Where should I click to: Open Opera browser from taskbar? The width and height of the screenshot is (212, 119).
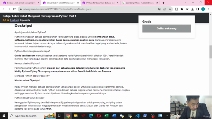99,116
